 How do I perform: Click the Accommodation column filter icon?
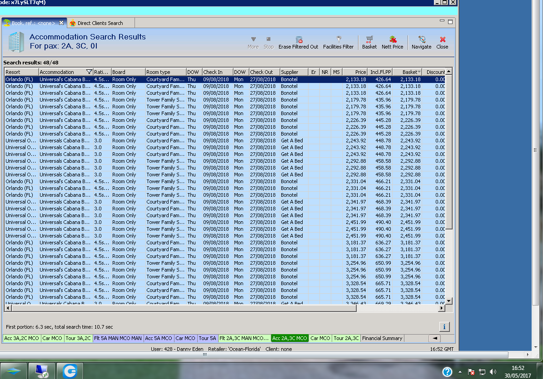(89, 72)
